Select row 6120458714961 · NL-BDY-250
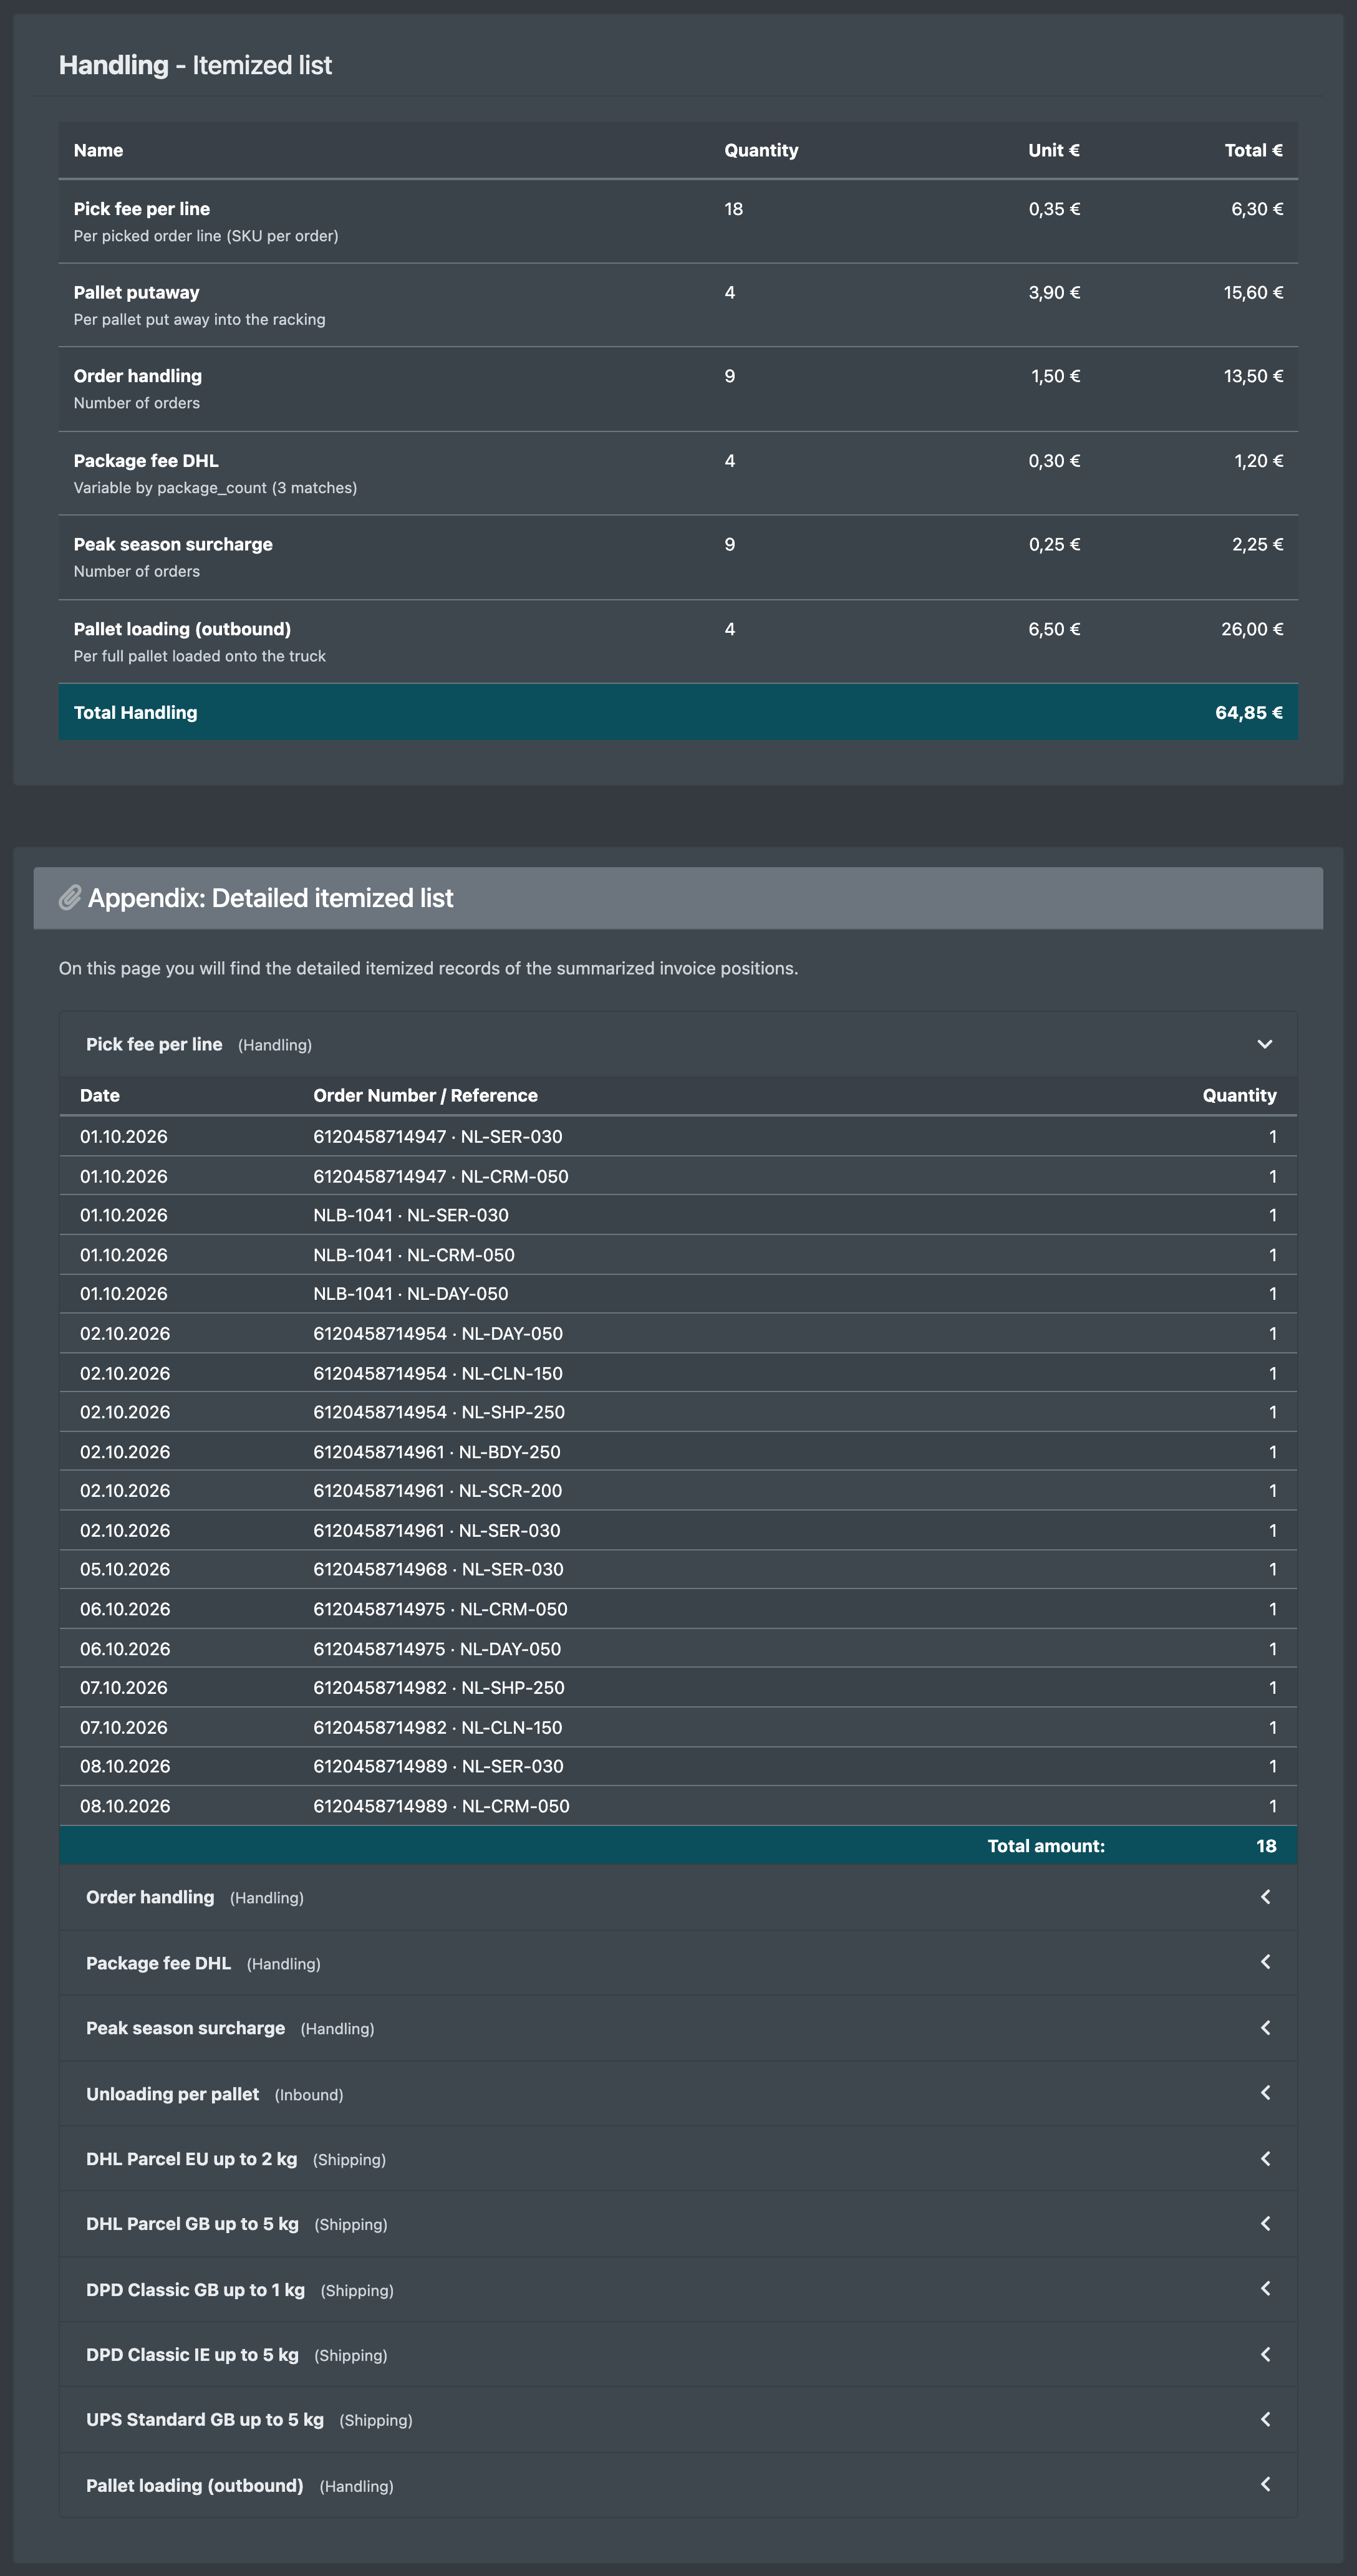 [678, 1452]
